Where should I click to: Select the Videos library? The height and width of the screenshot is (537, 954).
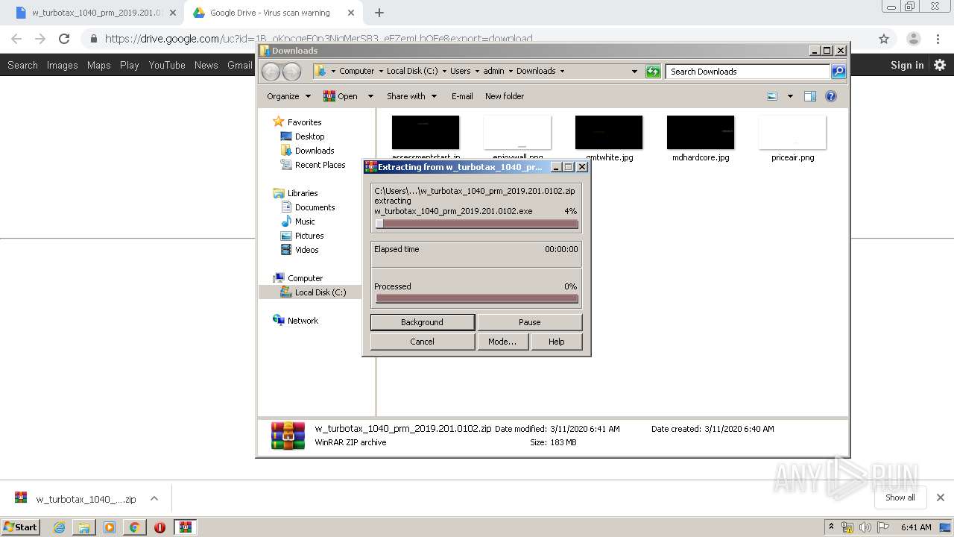(x=306, y=250)
